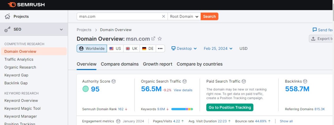This screenshot has height=125, width=334.
Task: Switch to the Overview tab
Action: click(x=87, y=64)
